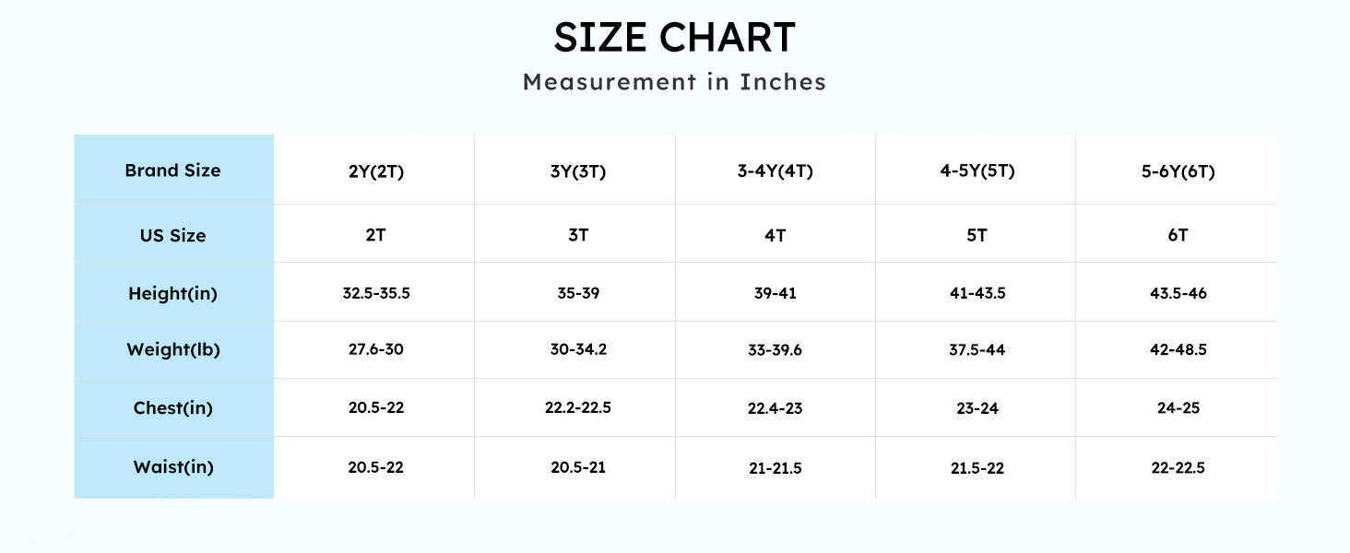Select the Measurement in Inches subtitle

point(674,82)
